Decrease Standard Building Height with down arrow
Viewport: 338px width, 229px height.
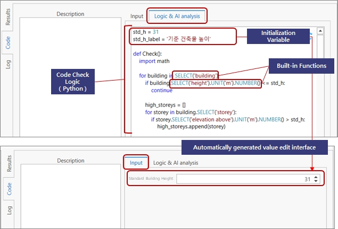click(316, 182)
